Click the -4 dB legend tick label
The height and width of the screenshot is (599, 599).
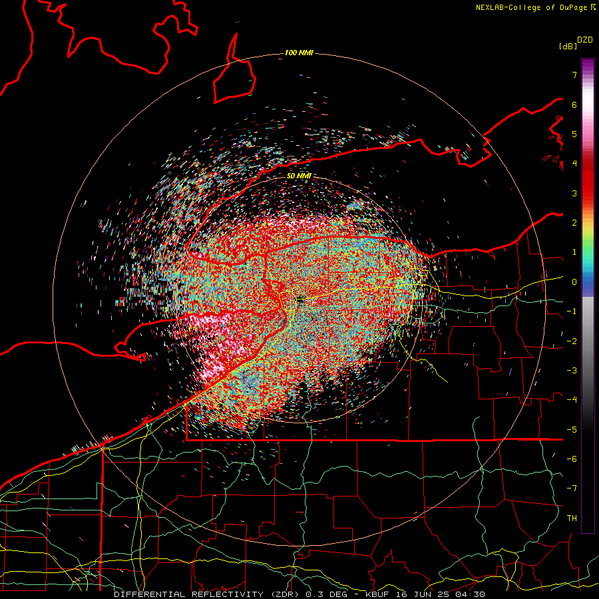572,400
